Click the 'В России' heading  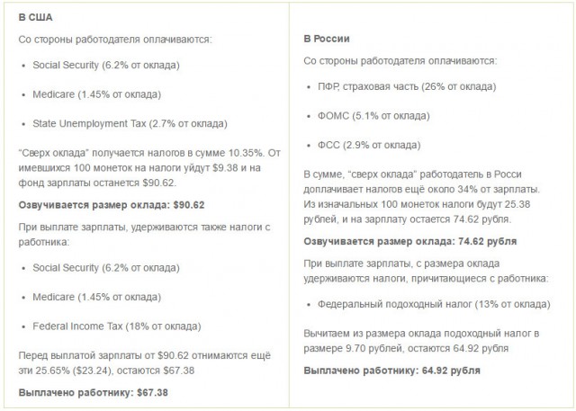[x=327, y=39]
